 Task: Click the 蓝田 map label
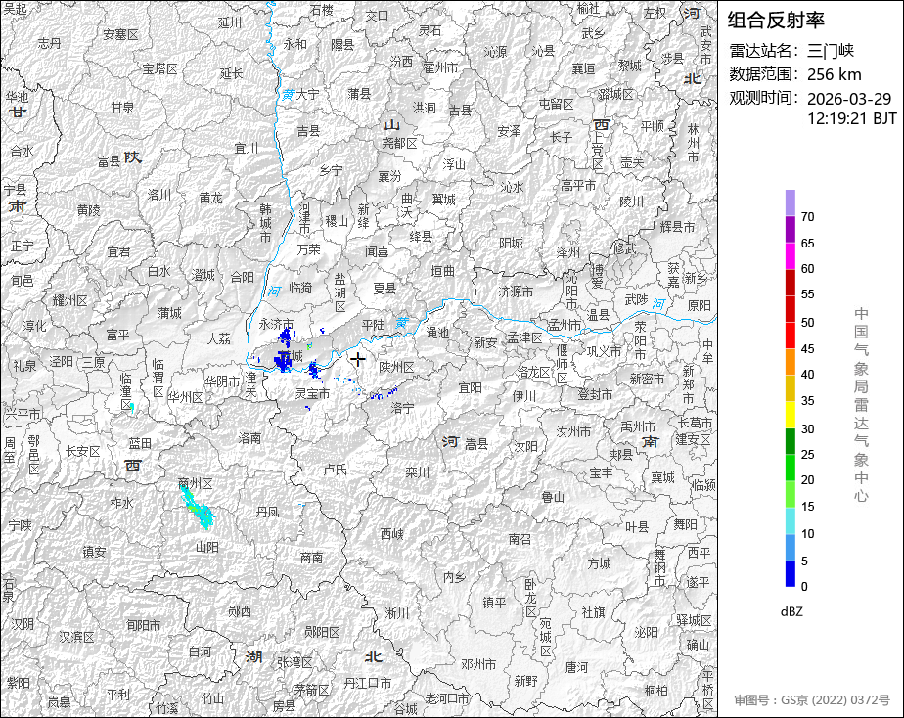(140, 443)
